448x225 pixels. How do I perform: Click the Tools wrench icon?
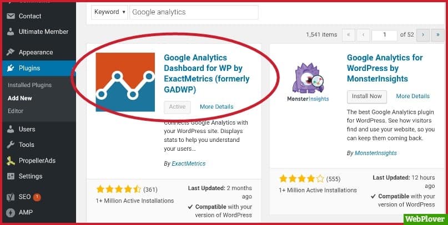[x=11, y=145]
